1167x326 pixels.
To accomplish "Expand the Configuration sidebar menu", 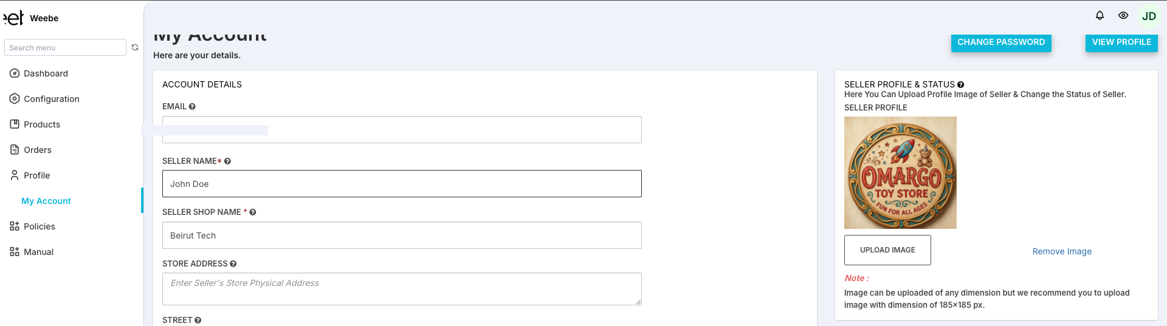I will pos(51,99).
